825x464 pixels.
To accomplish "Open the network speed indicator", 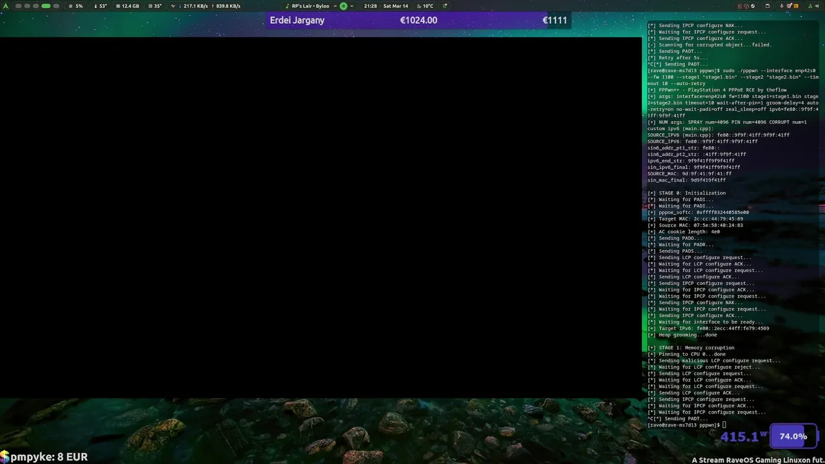I will pos(206,6).
